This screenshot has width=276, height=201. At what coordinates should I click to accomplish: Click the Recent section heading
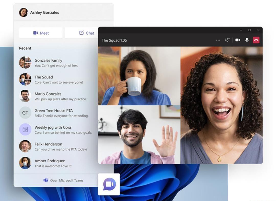25,48
